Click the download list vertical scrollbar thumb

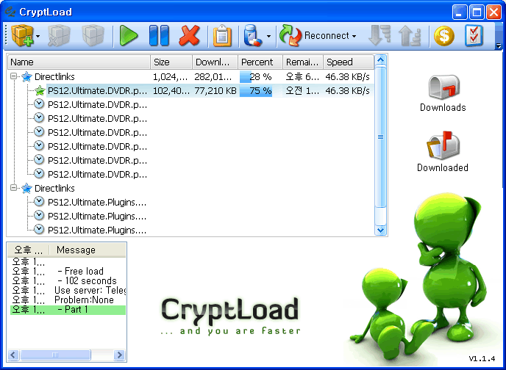pyautogui.click(x=380, y=137)
